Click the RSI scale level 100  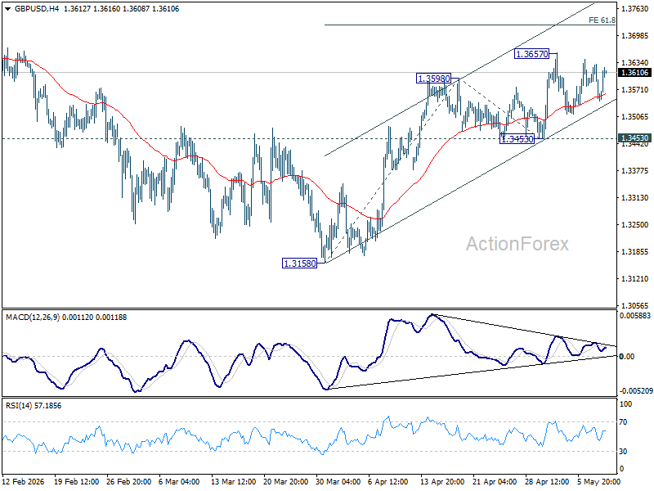(x=626, y=404)
